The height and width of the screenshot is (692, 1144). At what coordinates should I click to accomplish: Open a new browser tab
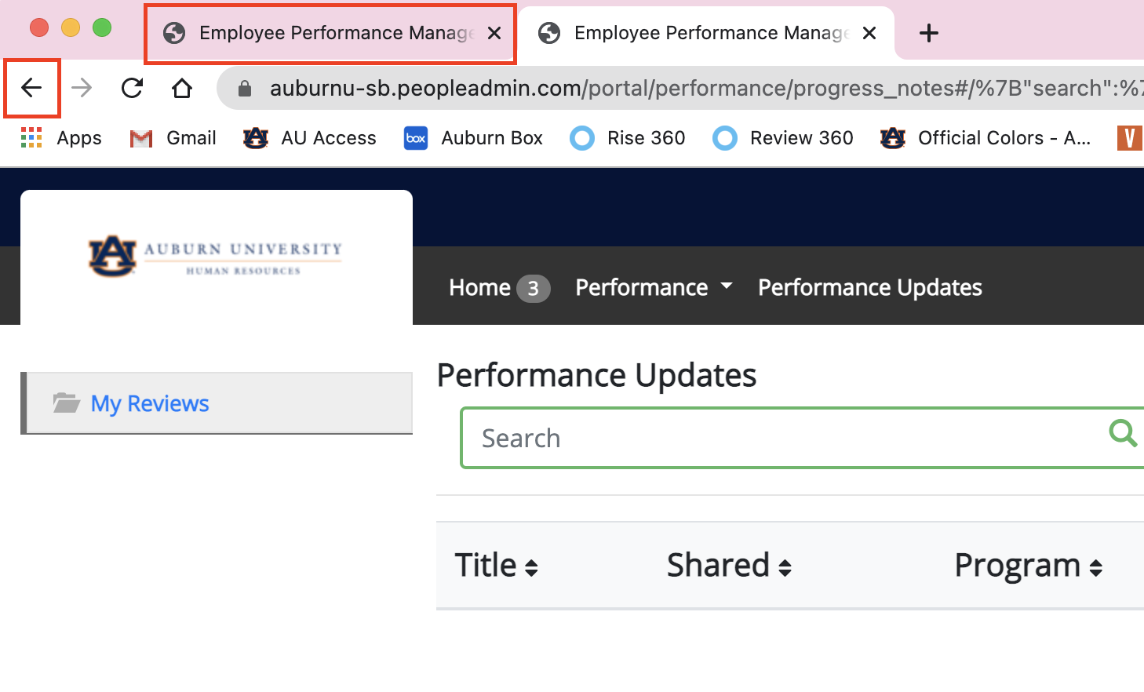point(929,33)
